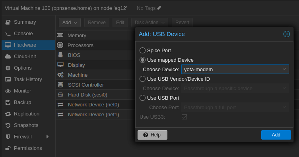Click the Options gear icon
This screenshot has height=157, width=299.
[8, 68]
